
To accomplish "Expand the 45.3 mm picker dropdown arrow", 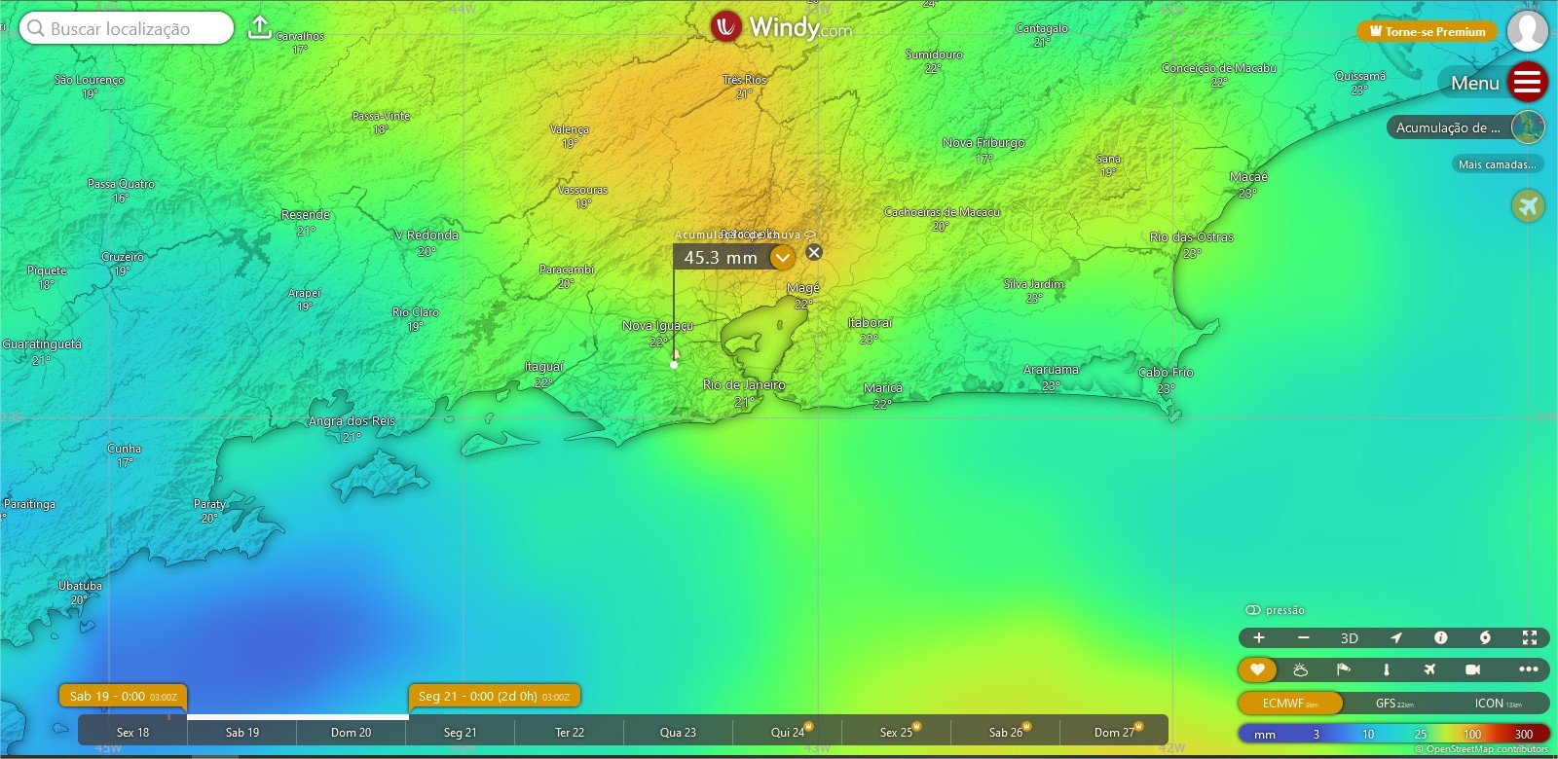I will point(782,257).
